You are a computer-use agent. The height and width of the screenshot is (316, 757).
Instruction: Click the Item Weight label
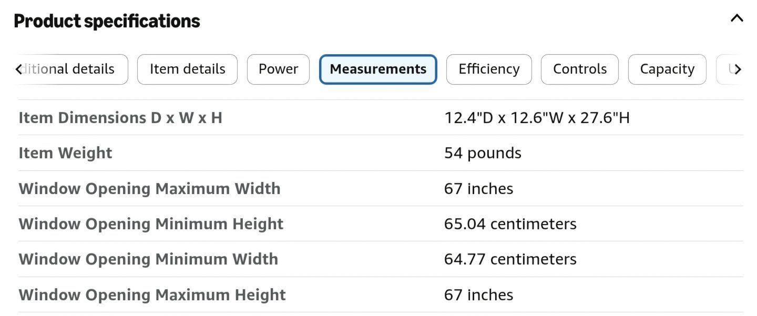click(66, 153)
